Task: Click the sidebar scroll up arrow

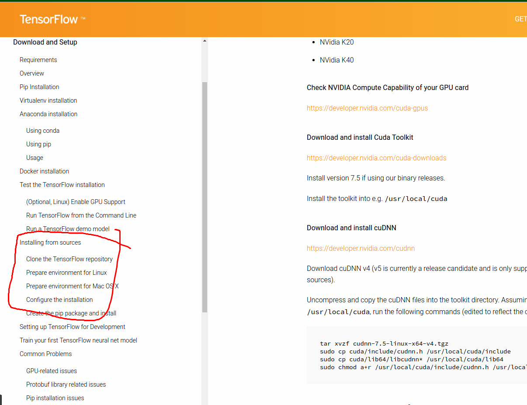Action: (205, 41)
